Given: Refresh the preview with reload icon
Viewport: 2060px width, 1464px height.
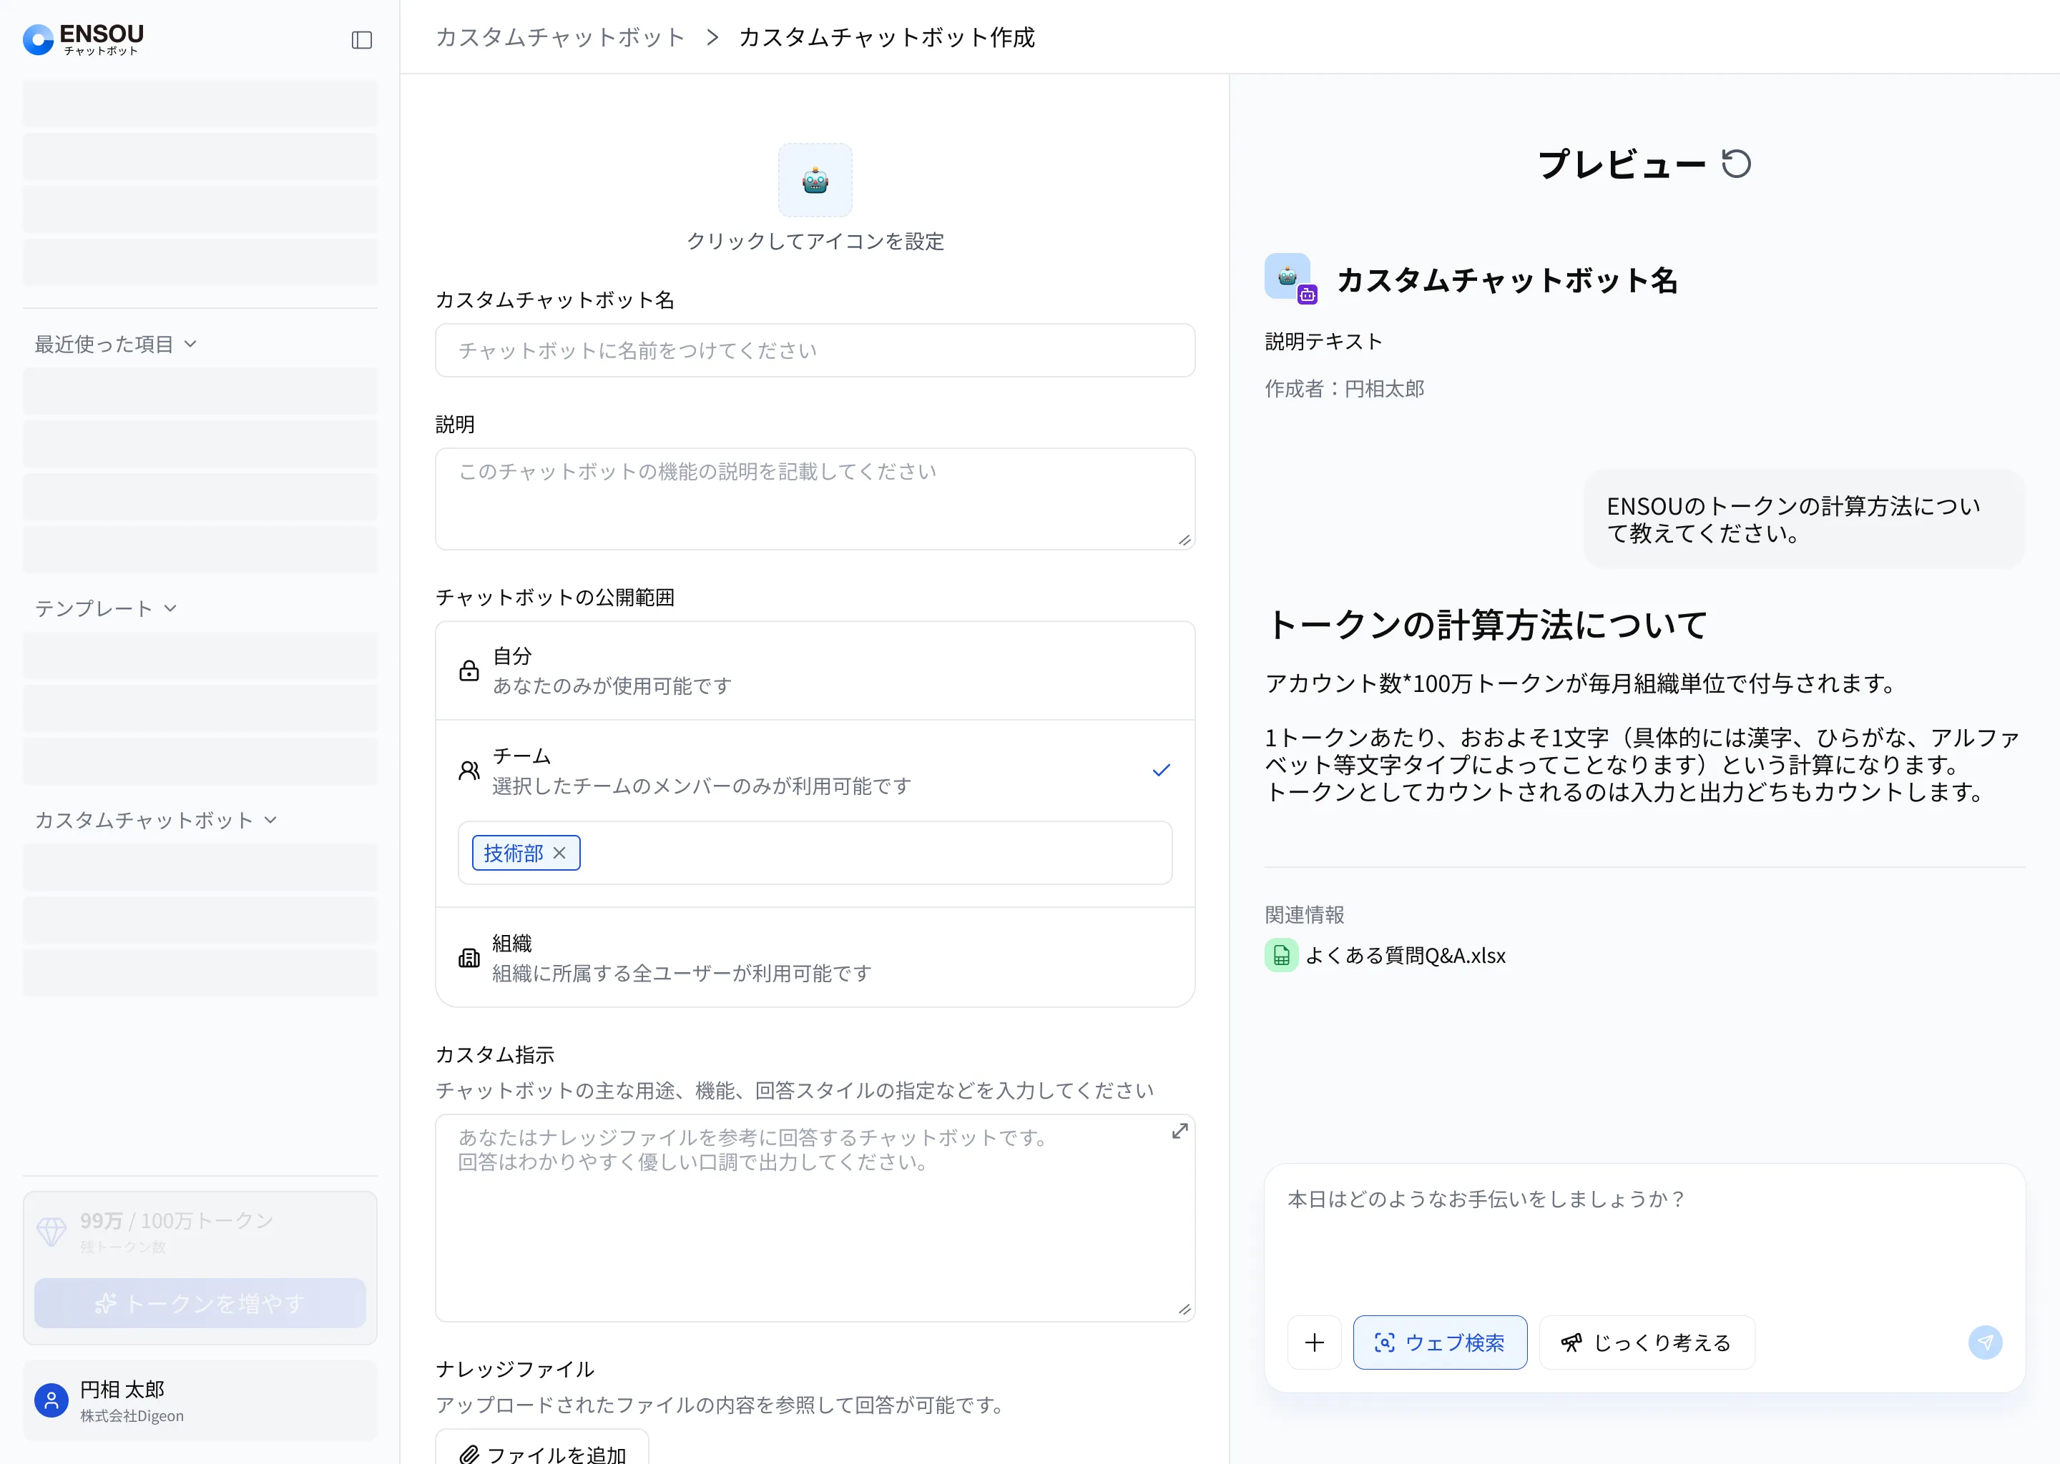Looking at the screenshot, I should (x=1735, y=164).
